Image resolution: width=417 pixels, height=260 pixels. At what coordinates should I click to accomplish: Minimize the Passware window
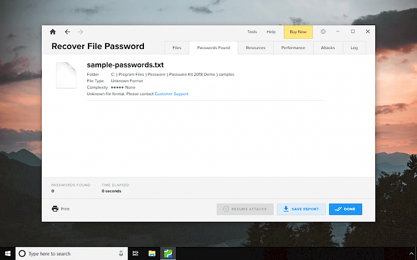[338, 31]
